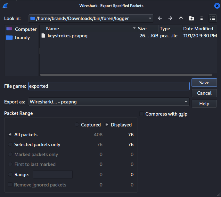Click the dialog resize grip corner
Screen dimensions: 221x197
219,194
